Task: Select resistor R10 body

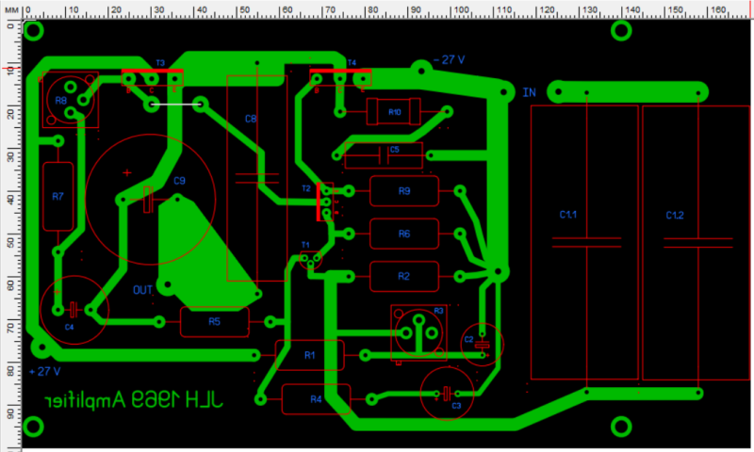Action: (x=394, y=112)
